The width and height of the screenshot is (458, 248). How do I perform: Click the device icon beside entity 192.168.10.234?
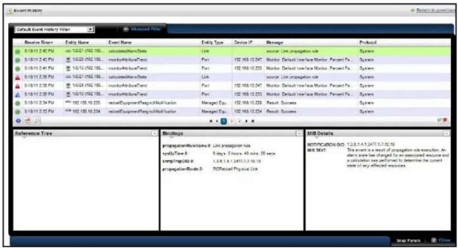point(68,111)
